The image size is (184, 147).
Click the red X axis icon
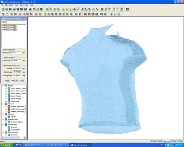tap(114, 9)
